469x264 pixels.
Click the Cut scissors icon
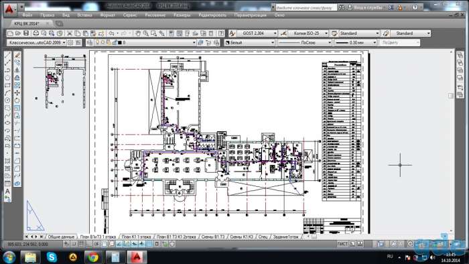(70, 34)
